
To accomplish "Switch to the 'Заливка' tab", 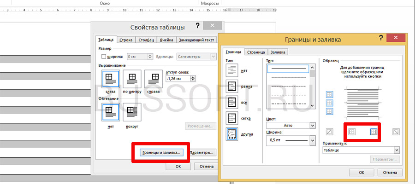I will (279, 52).
